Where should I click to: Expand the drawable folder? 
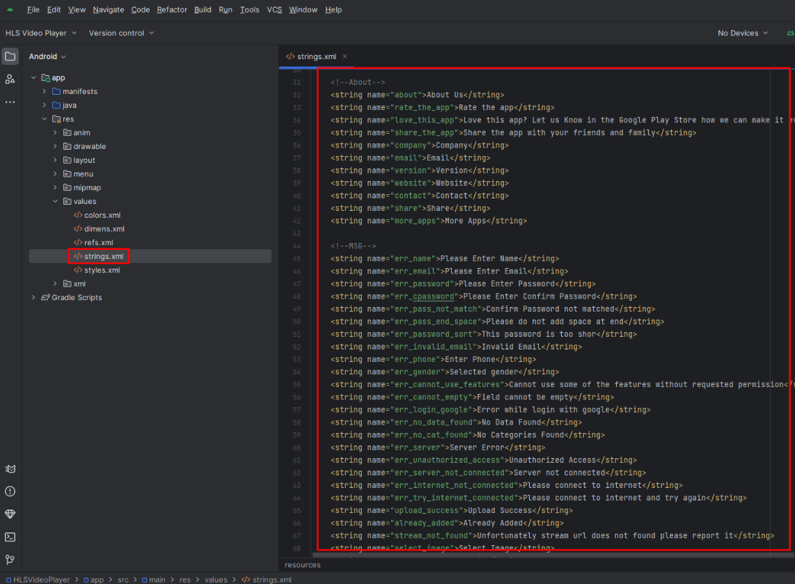pos(55,146)
